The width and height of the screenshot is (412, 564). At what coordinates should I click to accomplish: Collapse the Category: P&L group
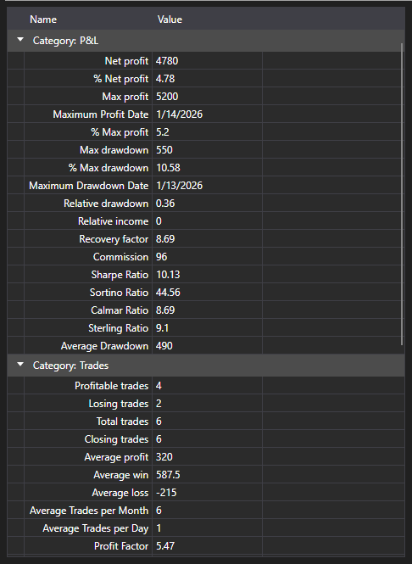[x=20, y=40]
